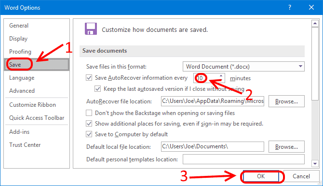The width and height of the screenshot is (323, 186).
Task: Click the Default local file location field
Action: (213, 146)
